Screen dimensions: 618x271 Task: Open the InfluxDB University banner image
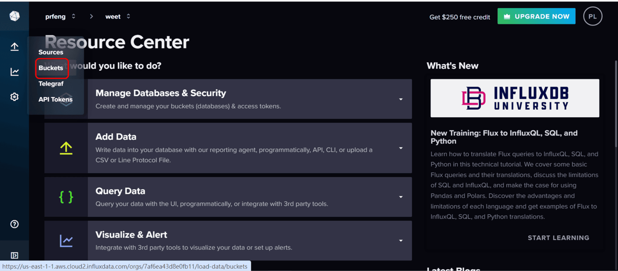[515, 98]
